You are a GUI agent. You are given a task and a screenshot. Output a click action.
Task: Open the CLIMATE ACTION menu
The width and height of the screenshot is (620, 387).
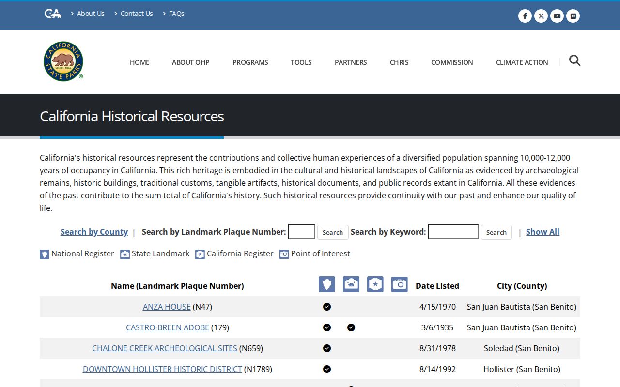(522, 62)
